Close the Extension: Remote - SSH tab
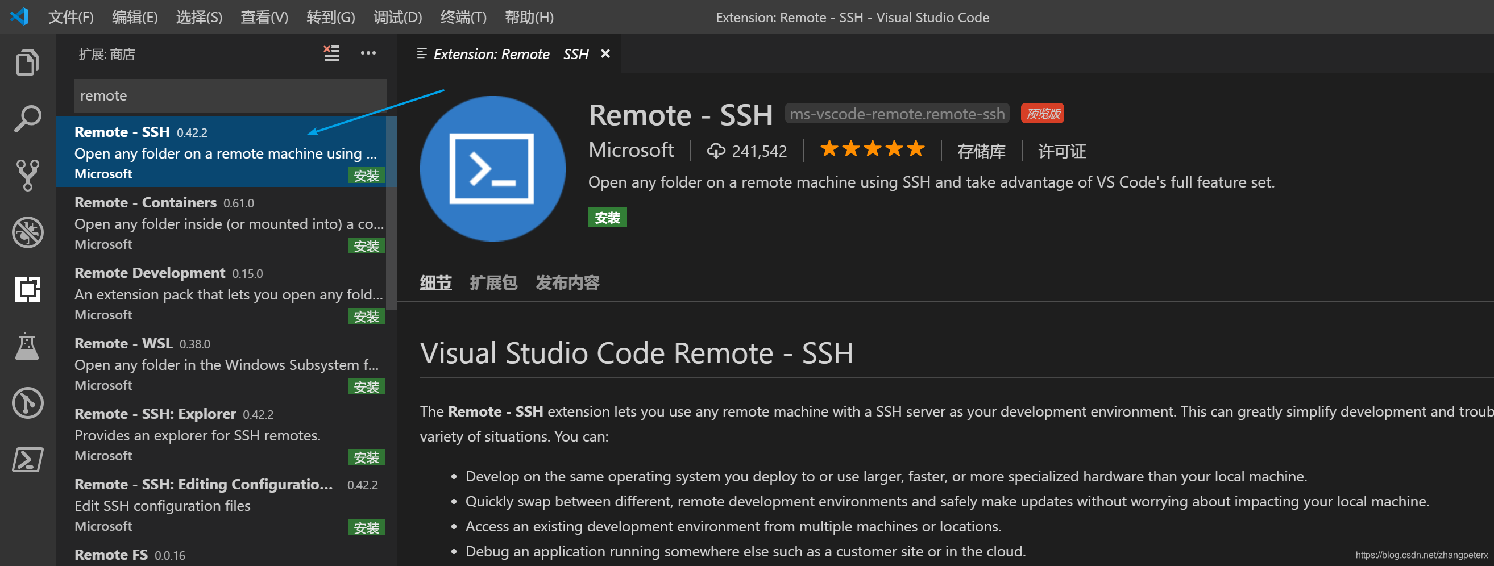 [x=605, y=53]
